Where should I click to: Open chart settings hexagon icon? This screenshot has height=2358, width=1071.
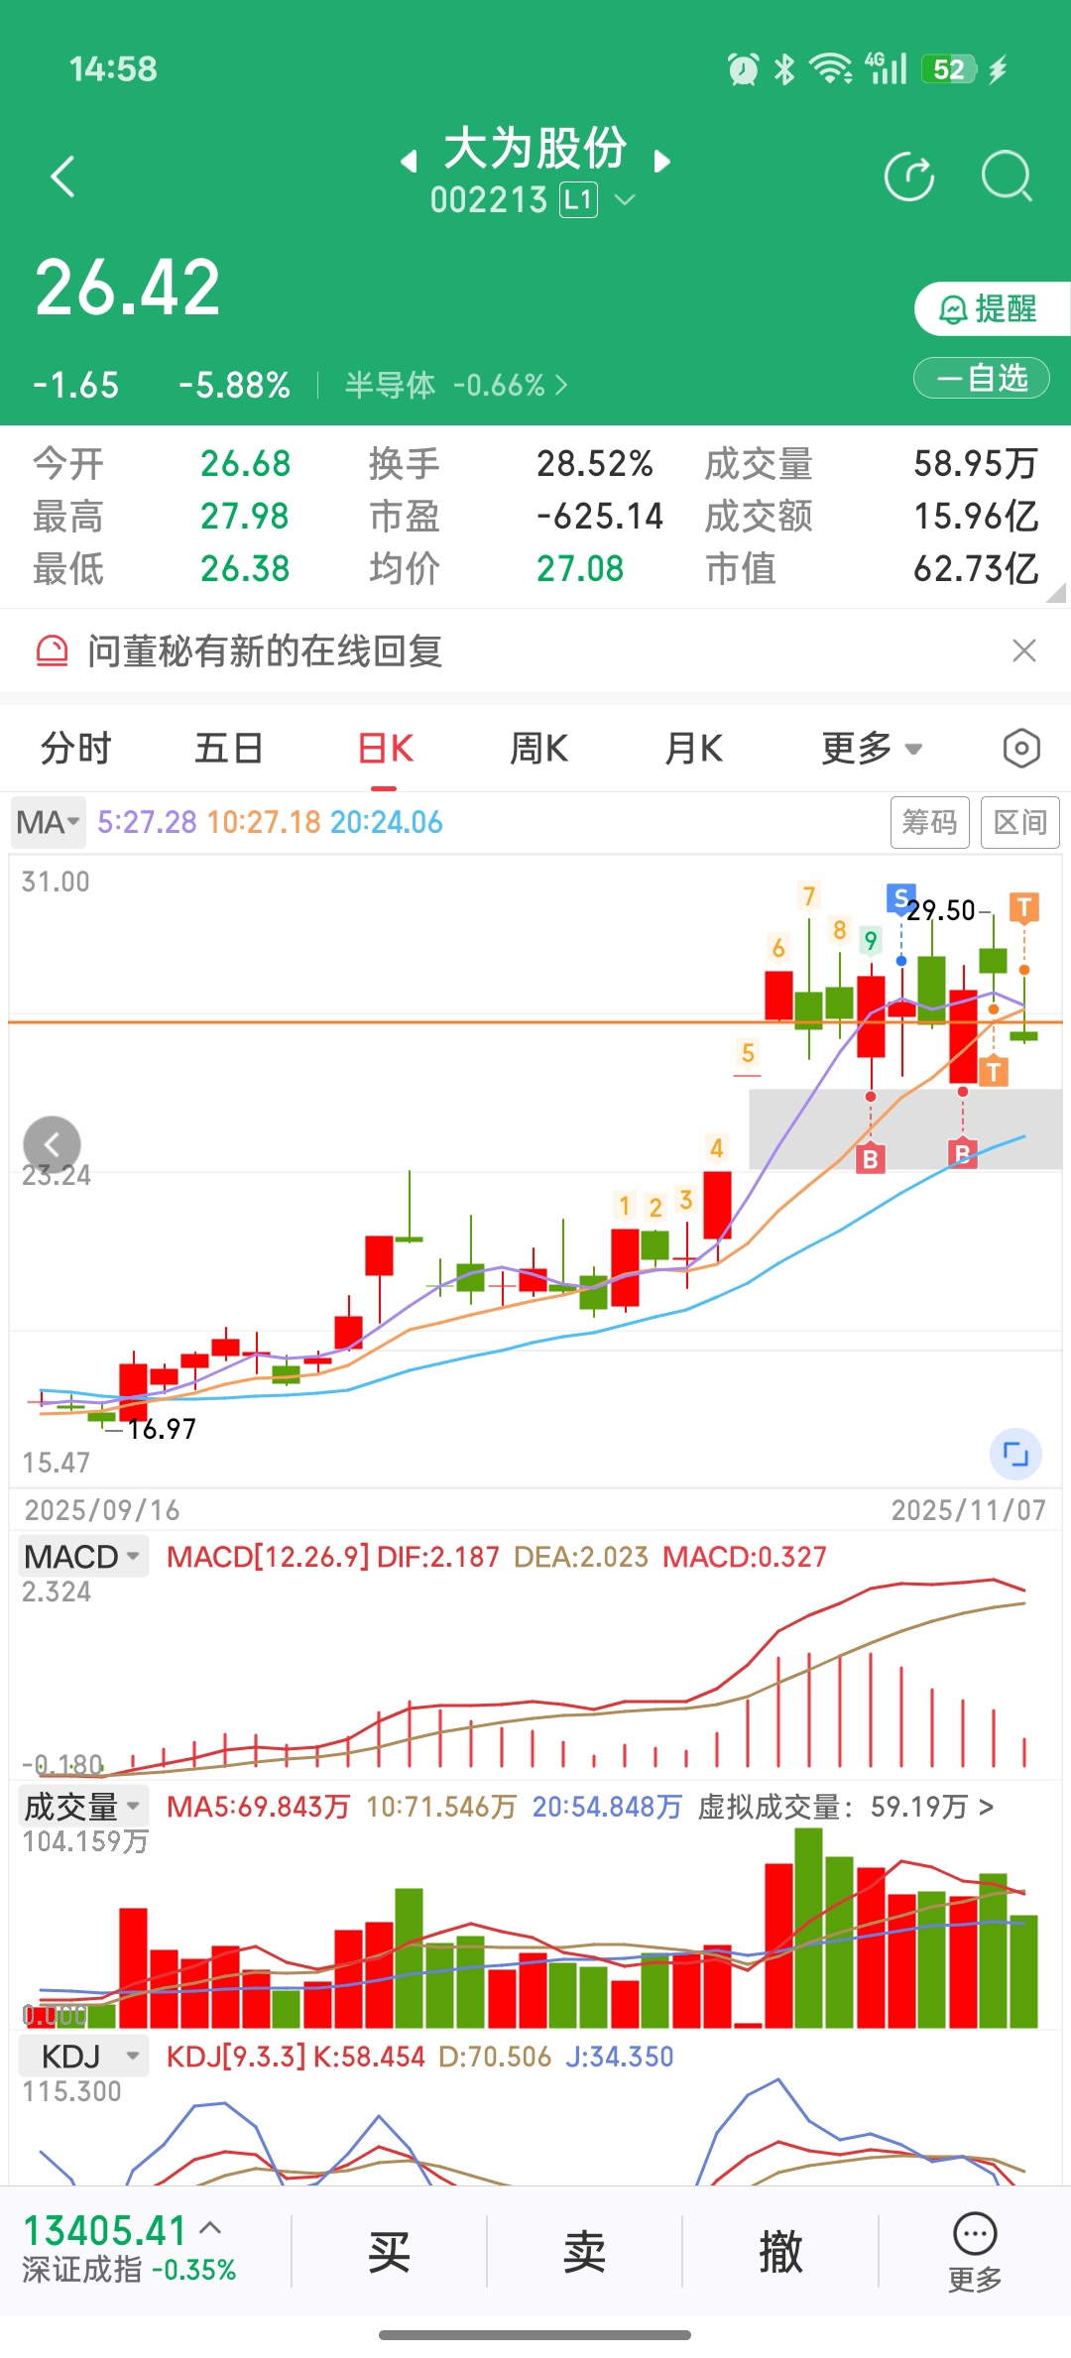1021,749
